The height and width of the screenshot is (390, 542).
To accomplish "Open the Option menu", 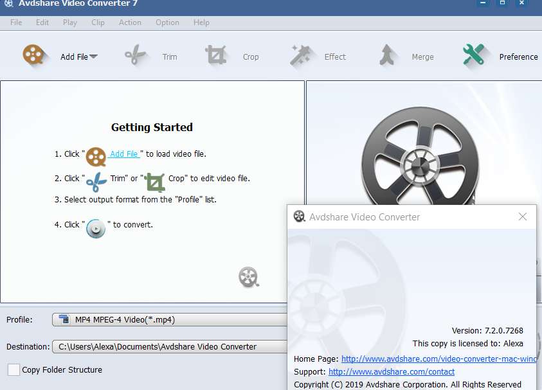I will 167,22.
